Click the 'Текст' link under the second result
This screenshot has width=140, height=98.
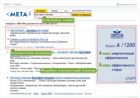(x=36, y=94)
